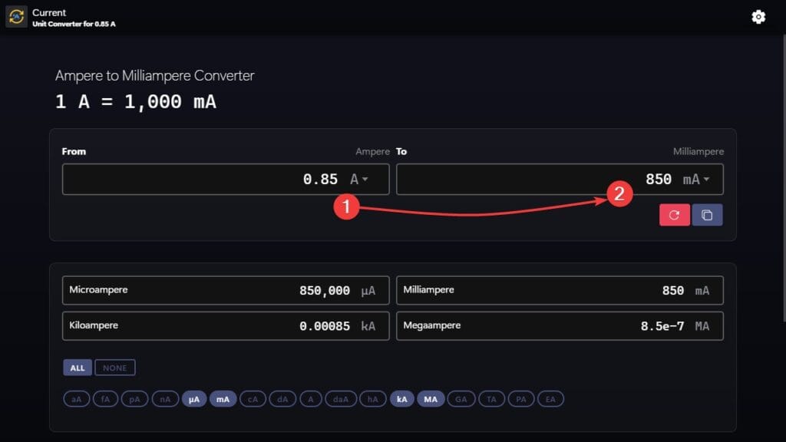Enable the EA unit chip
Screen dimensions: 786x442
pyautogui.click(x=550, y=399)
